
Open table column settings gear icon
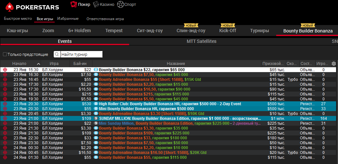(333, 64)
